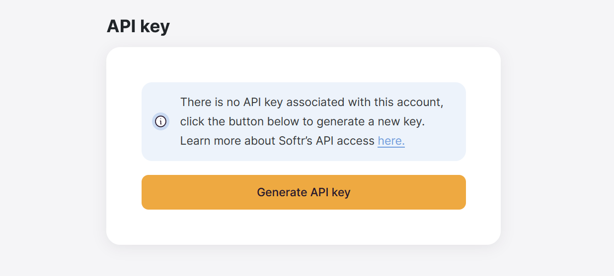
Task: Click the info icon in the notice
Action: coord(160,121)
